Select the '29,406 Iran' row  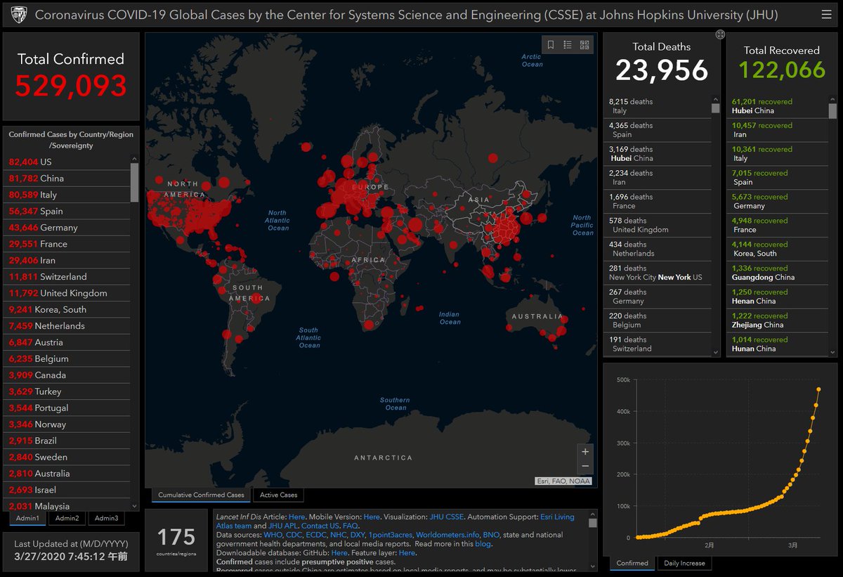67,260
